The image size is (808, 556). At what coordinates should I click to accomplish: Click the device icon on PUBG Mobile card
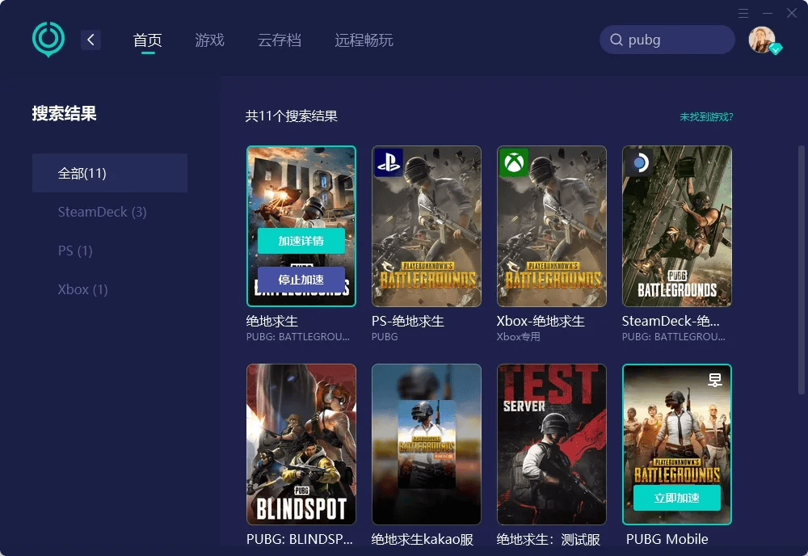tap(715, 381)
